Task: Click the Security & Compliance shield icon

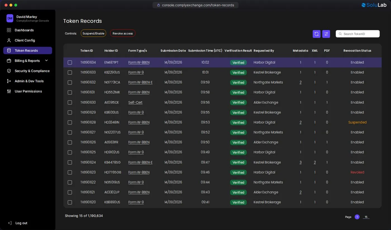Action: point(9,71)
